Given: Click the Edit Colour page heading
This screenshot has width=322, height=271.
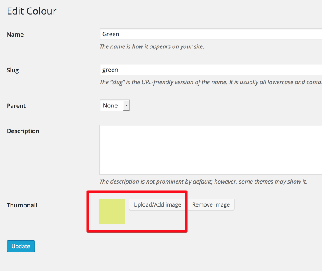Looking at the screenshot, I should (x=32, y=11).
